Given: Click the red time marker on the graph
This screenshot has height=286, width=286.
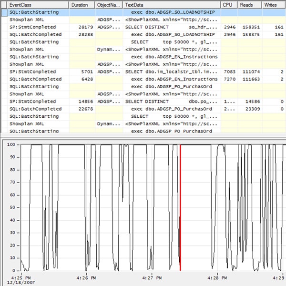Looking at the screenshot, I should pyautogui.click(x=180, y=207).
